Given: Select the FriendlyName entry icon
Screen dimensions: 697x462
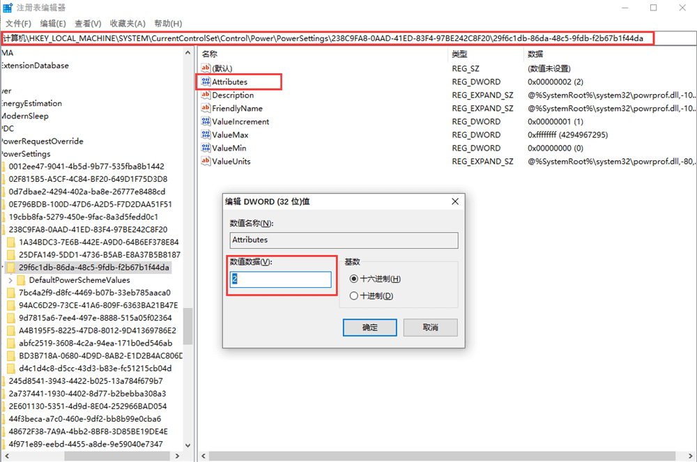Looking at the screenshot, I should (206, 108).
